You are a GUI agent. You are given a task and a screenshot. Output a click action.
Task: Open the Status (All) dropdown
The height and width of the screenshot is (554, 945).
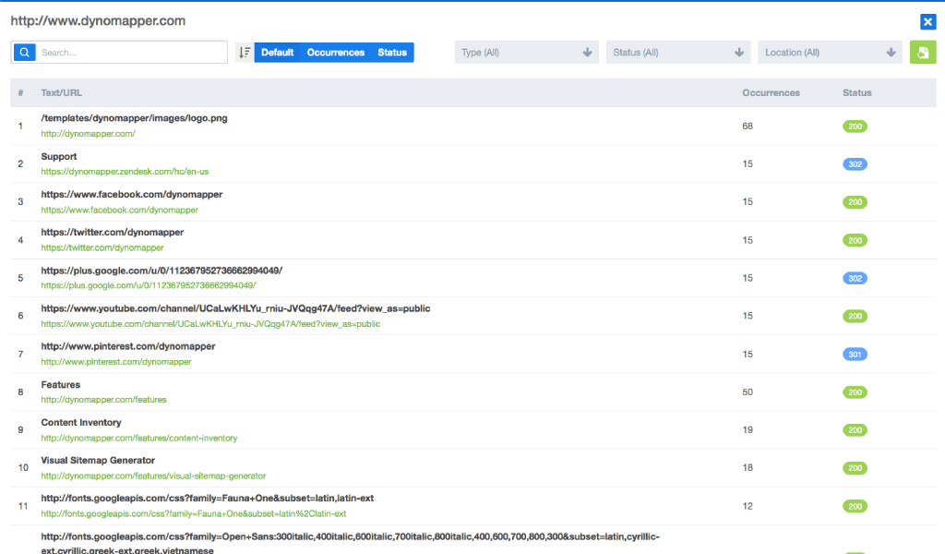tap(678, 53)
